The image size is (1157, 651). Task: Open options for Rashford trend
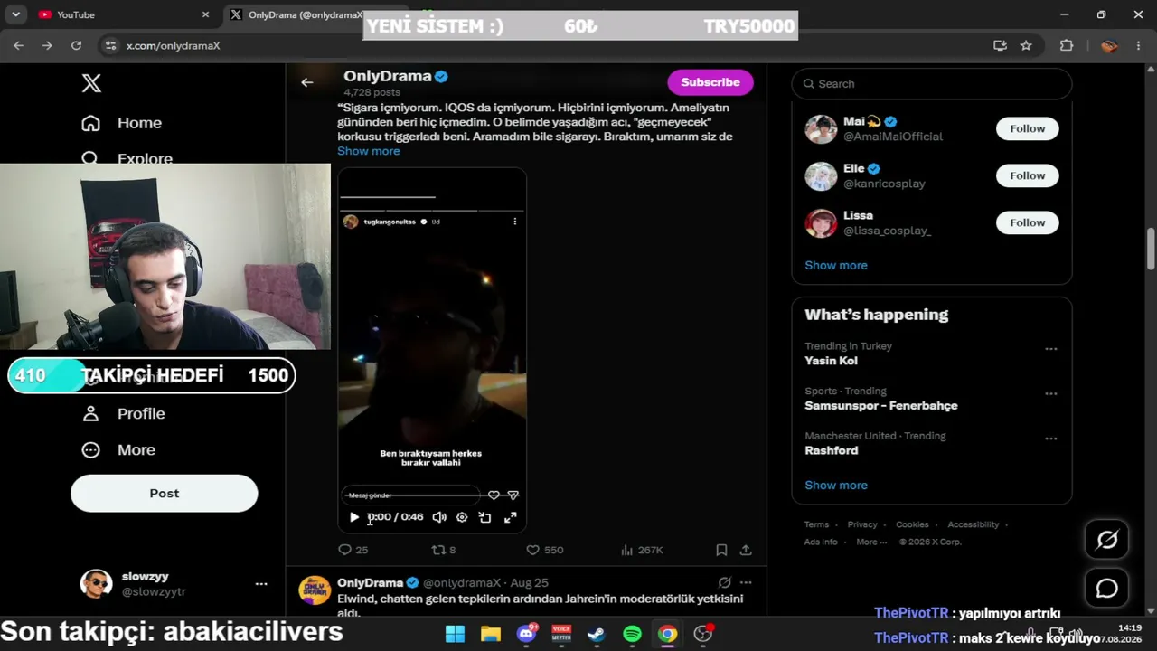[1051, 439]
